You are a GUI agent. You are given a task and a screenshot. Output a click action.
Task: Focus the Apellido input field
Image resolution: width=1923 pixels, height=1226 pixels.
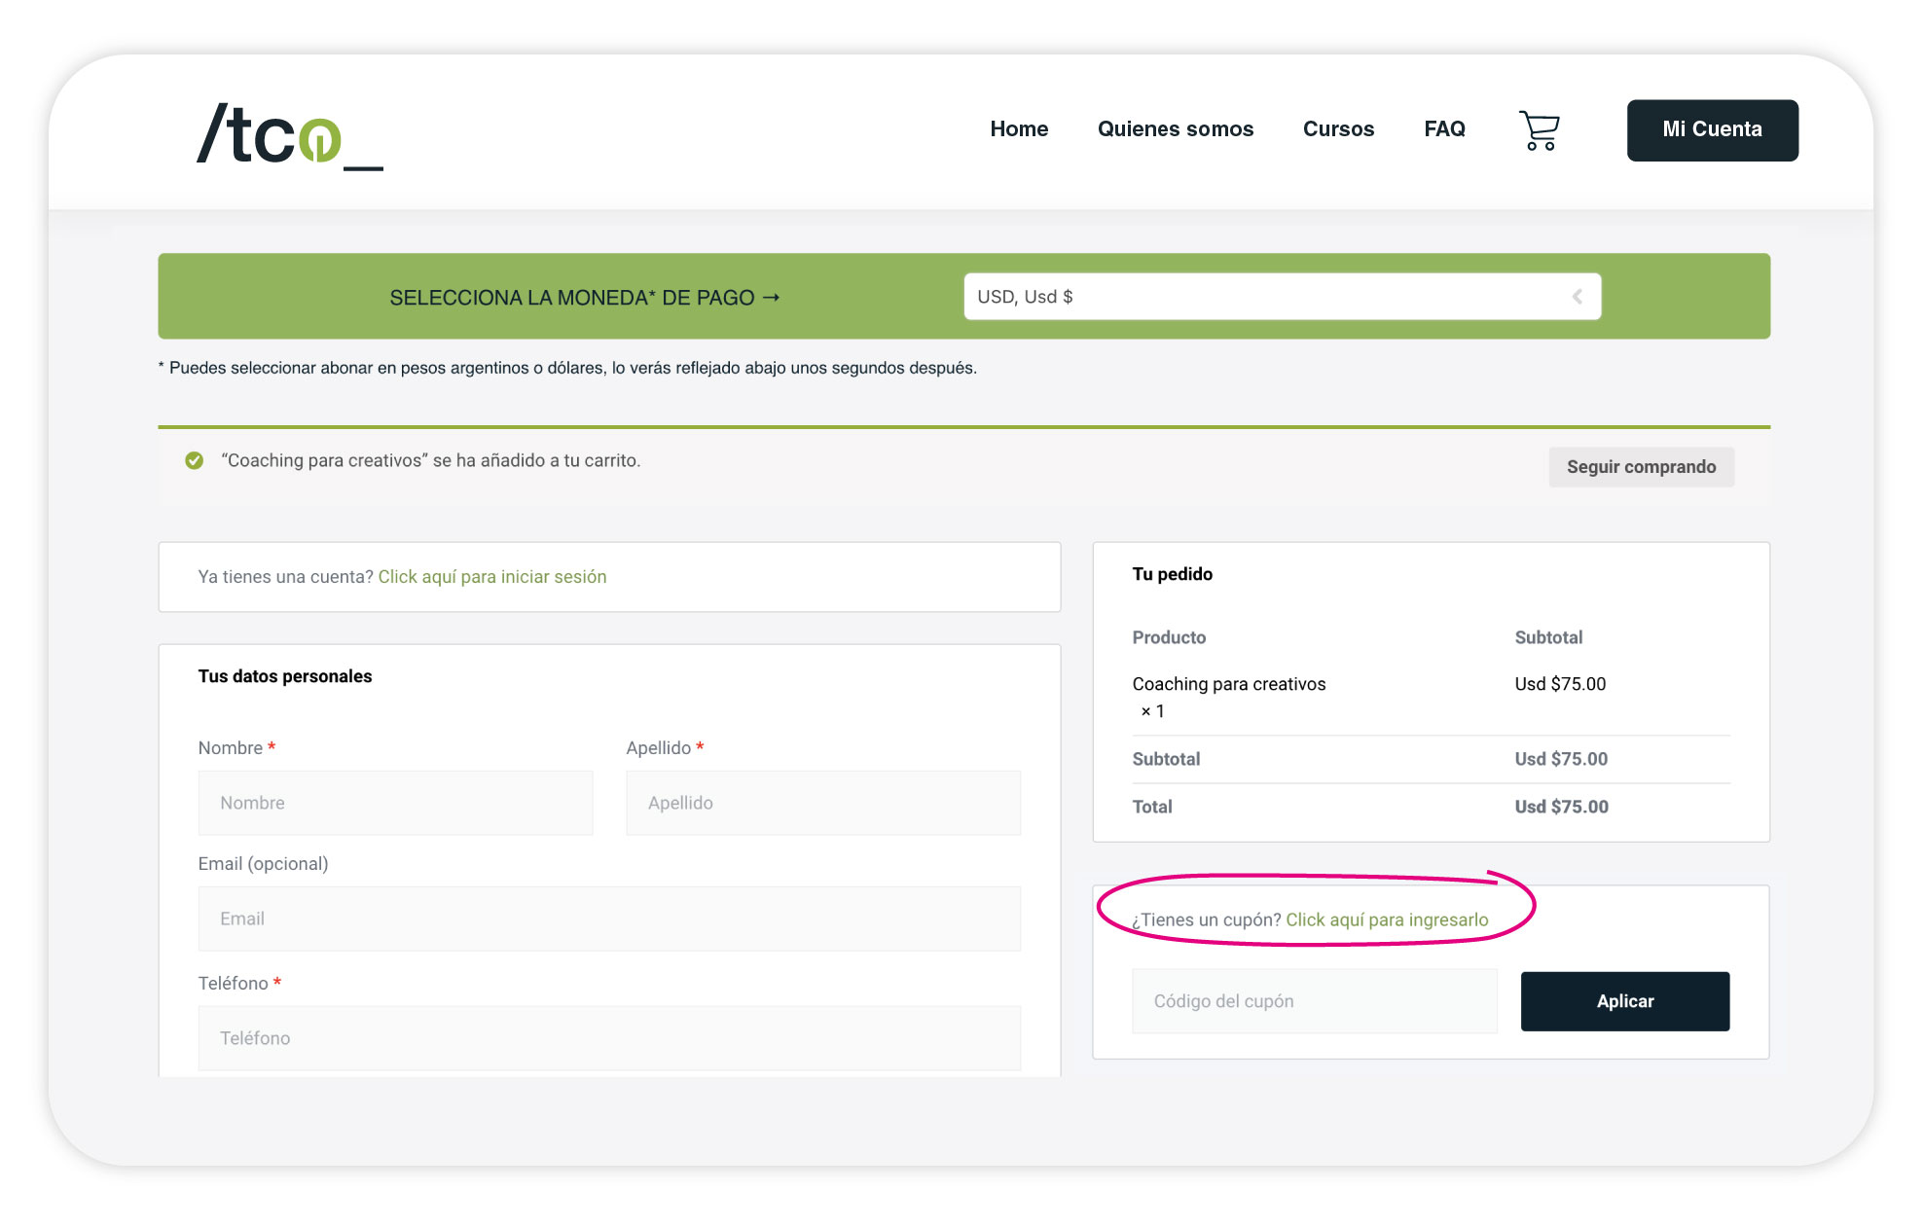click(823, 803)
